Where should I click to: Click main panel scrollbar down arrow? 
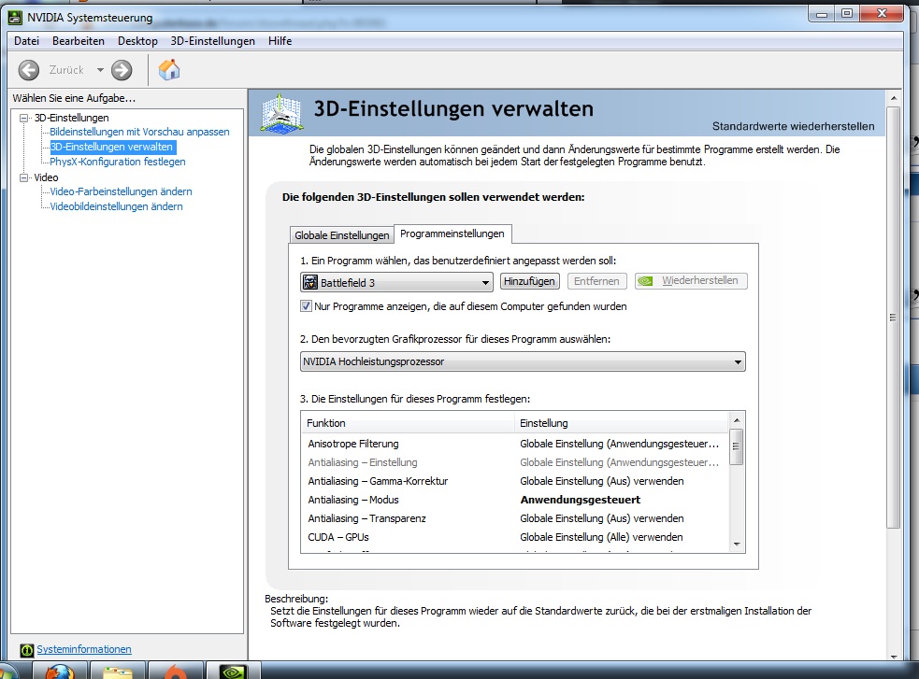[894, 657]
